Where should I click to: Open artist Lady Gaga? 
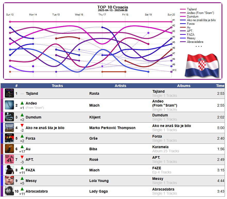click(x=99, y=191)
